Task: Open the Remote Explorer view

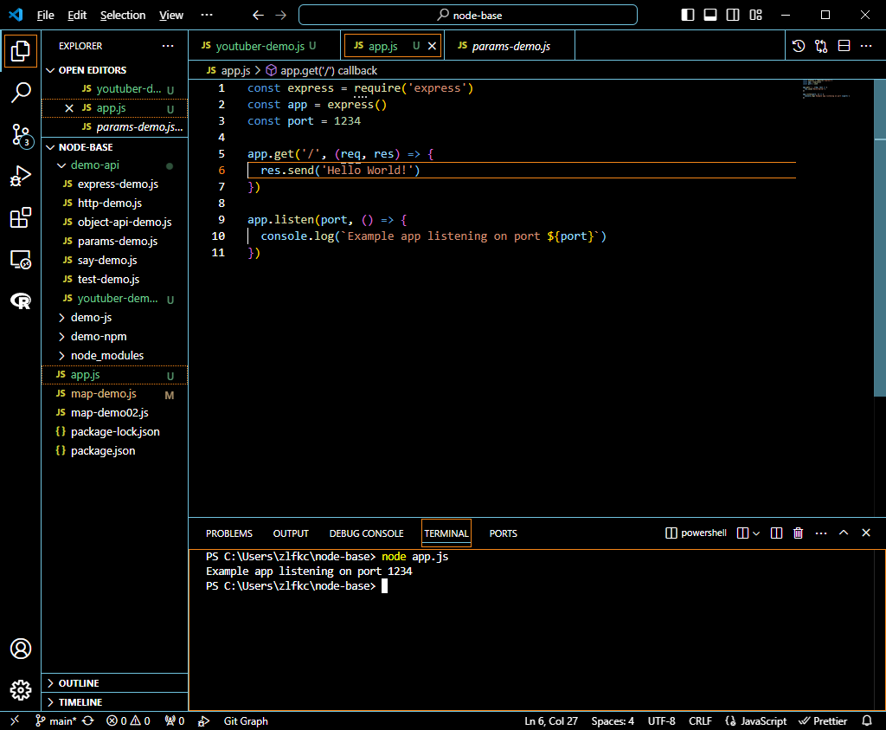Action: tap(21, 260)
